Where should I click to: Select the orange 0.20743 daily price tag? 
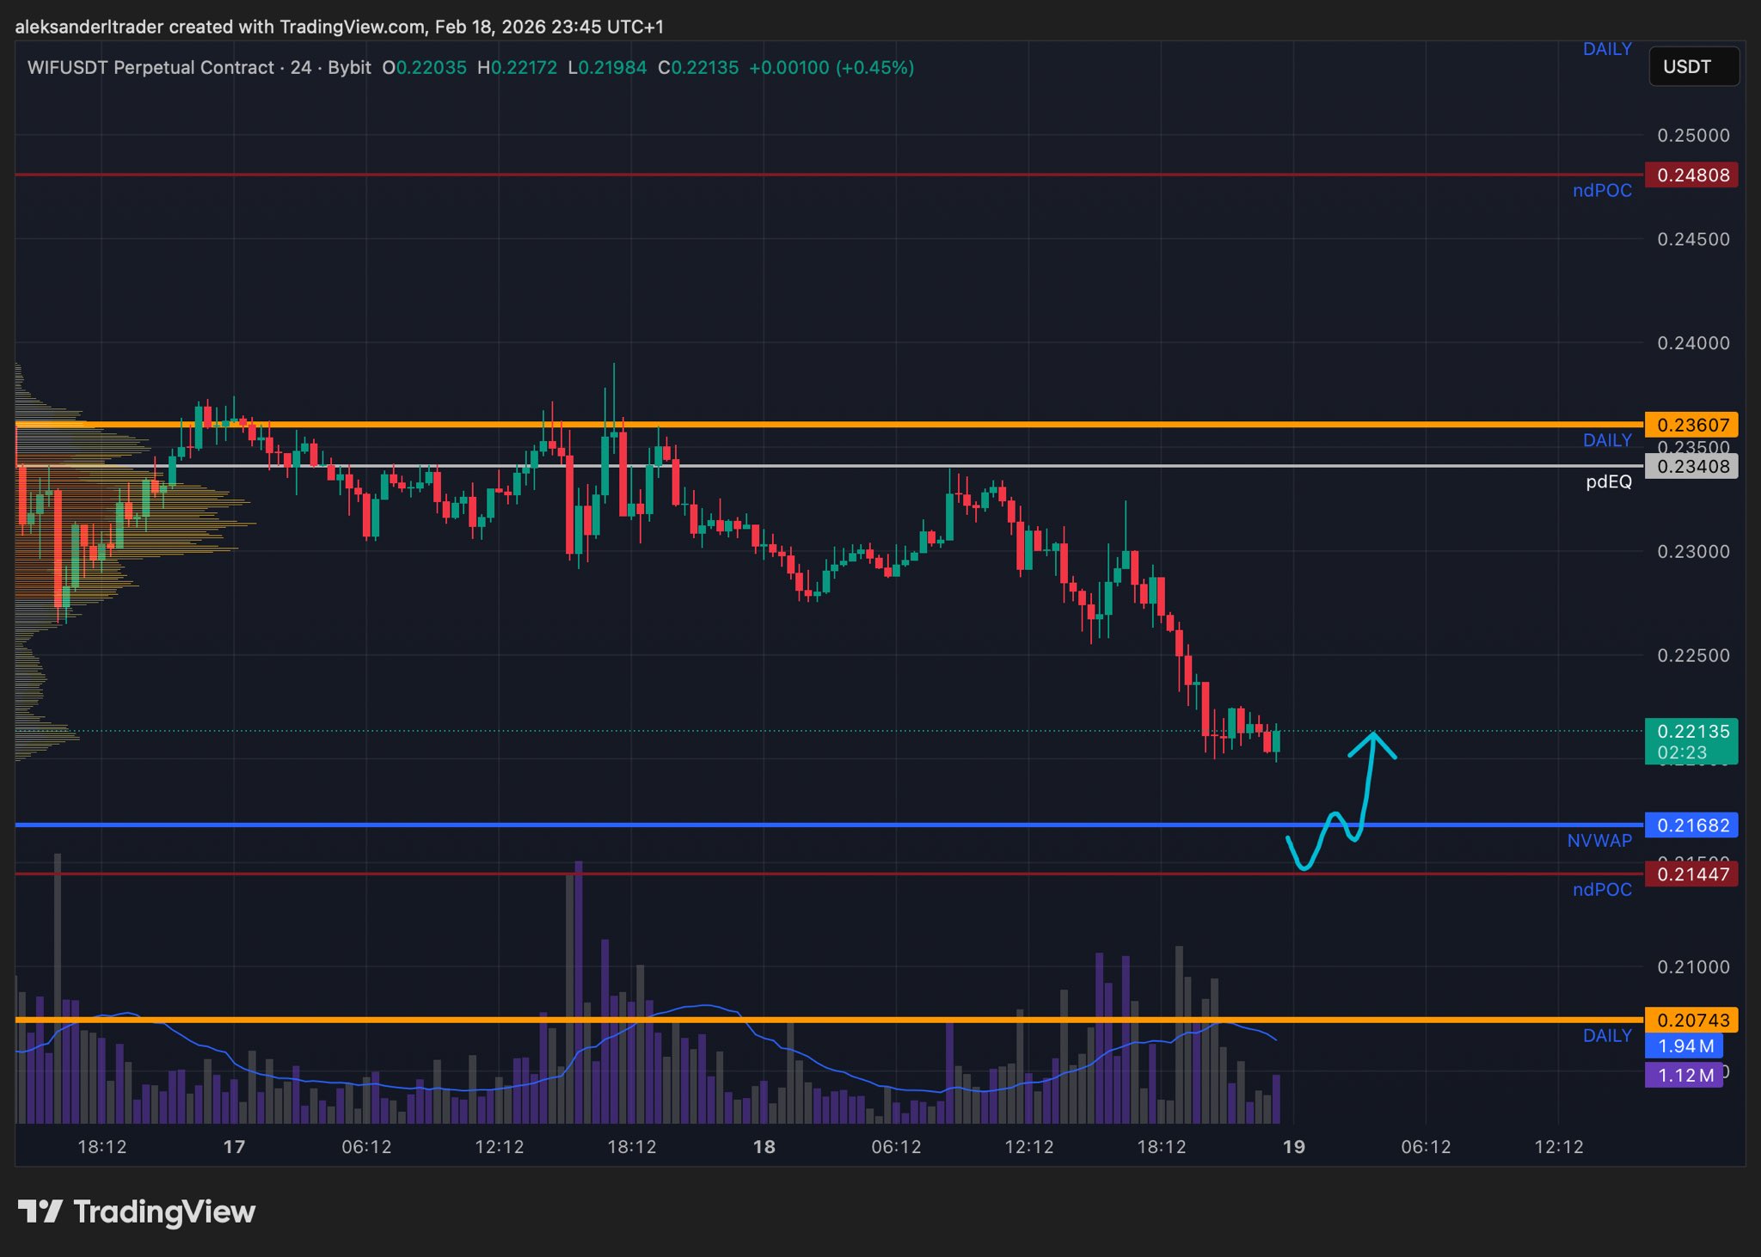click(1691, 1021)
